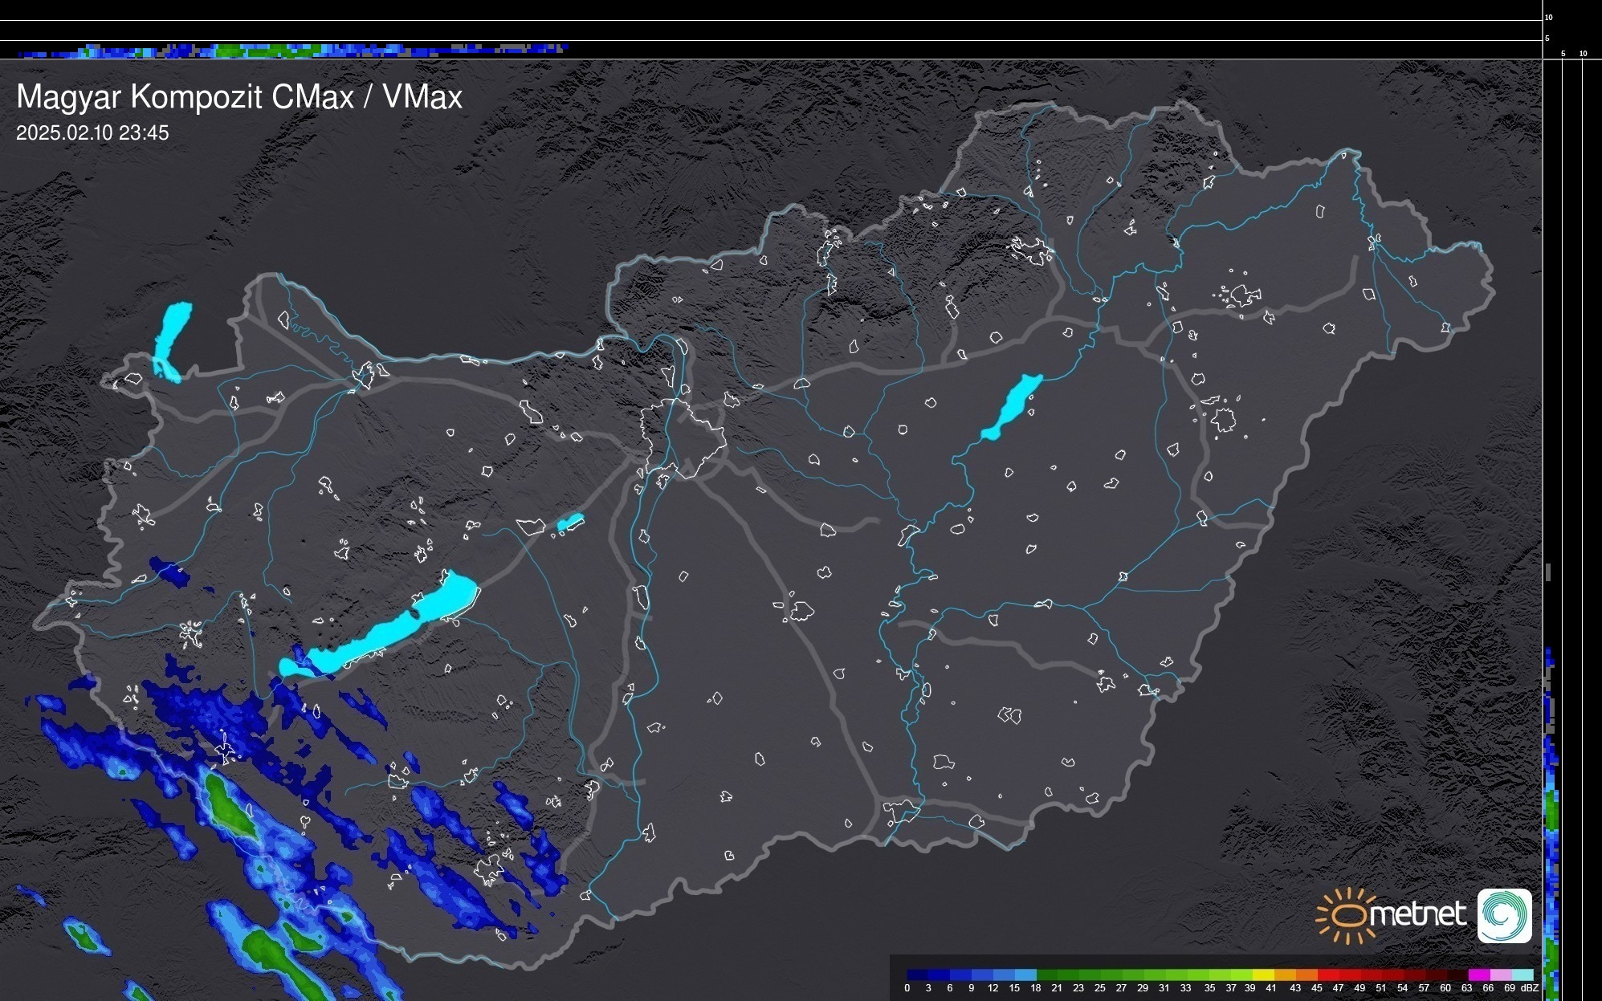Click the light cyan 69 dBZ swatch
Viewport: 1602px width, 1001px height.
(1522, 975)
